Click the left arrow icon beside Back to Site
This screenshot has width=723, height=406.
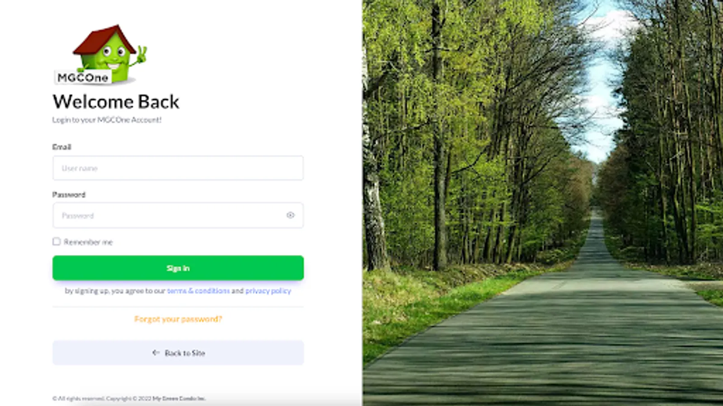coord(156,352)
